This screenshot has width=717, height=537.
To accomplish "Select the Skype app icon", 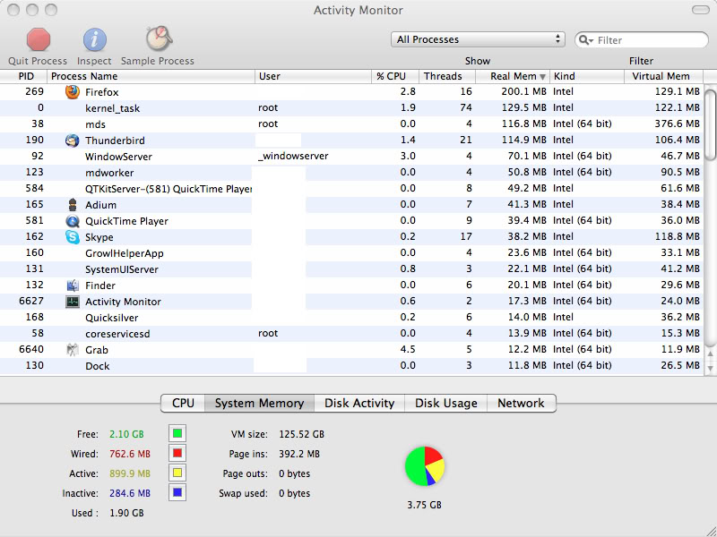I will click(x=73, y=237).
